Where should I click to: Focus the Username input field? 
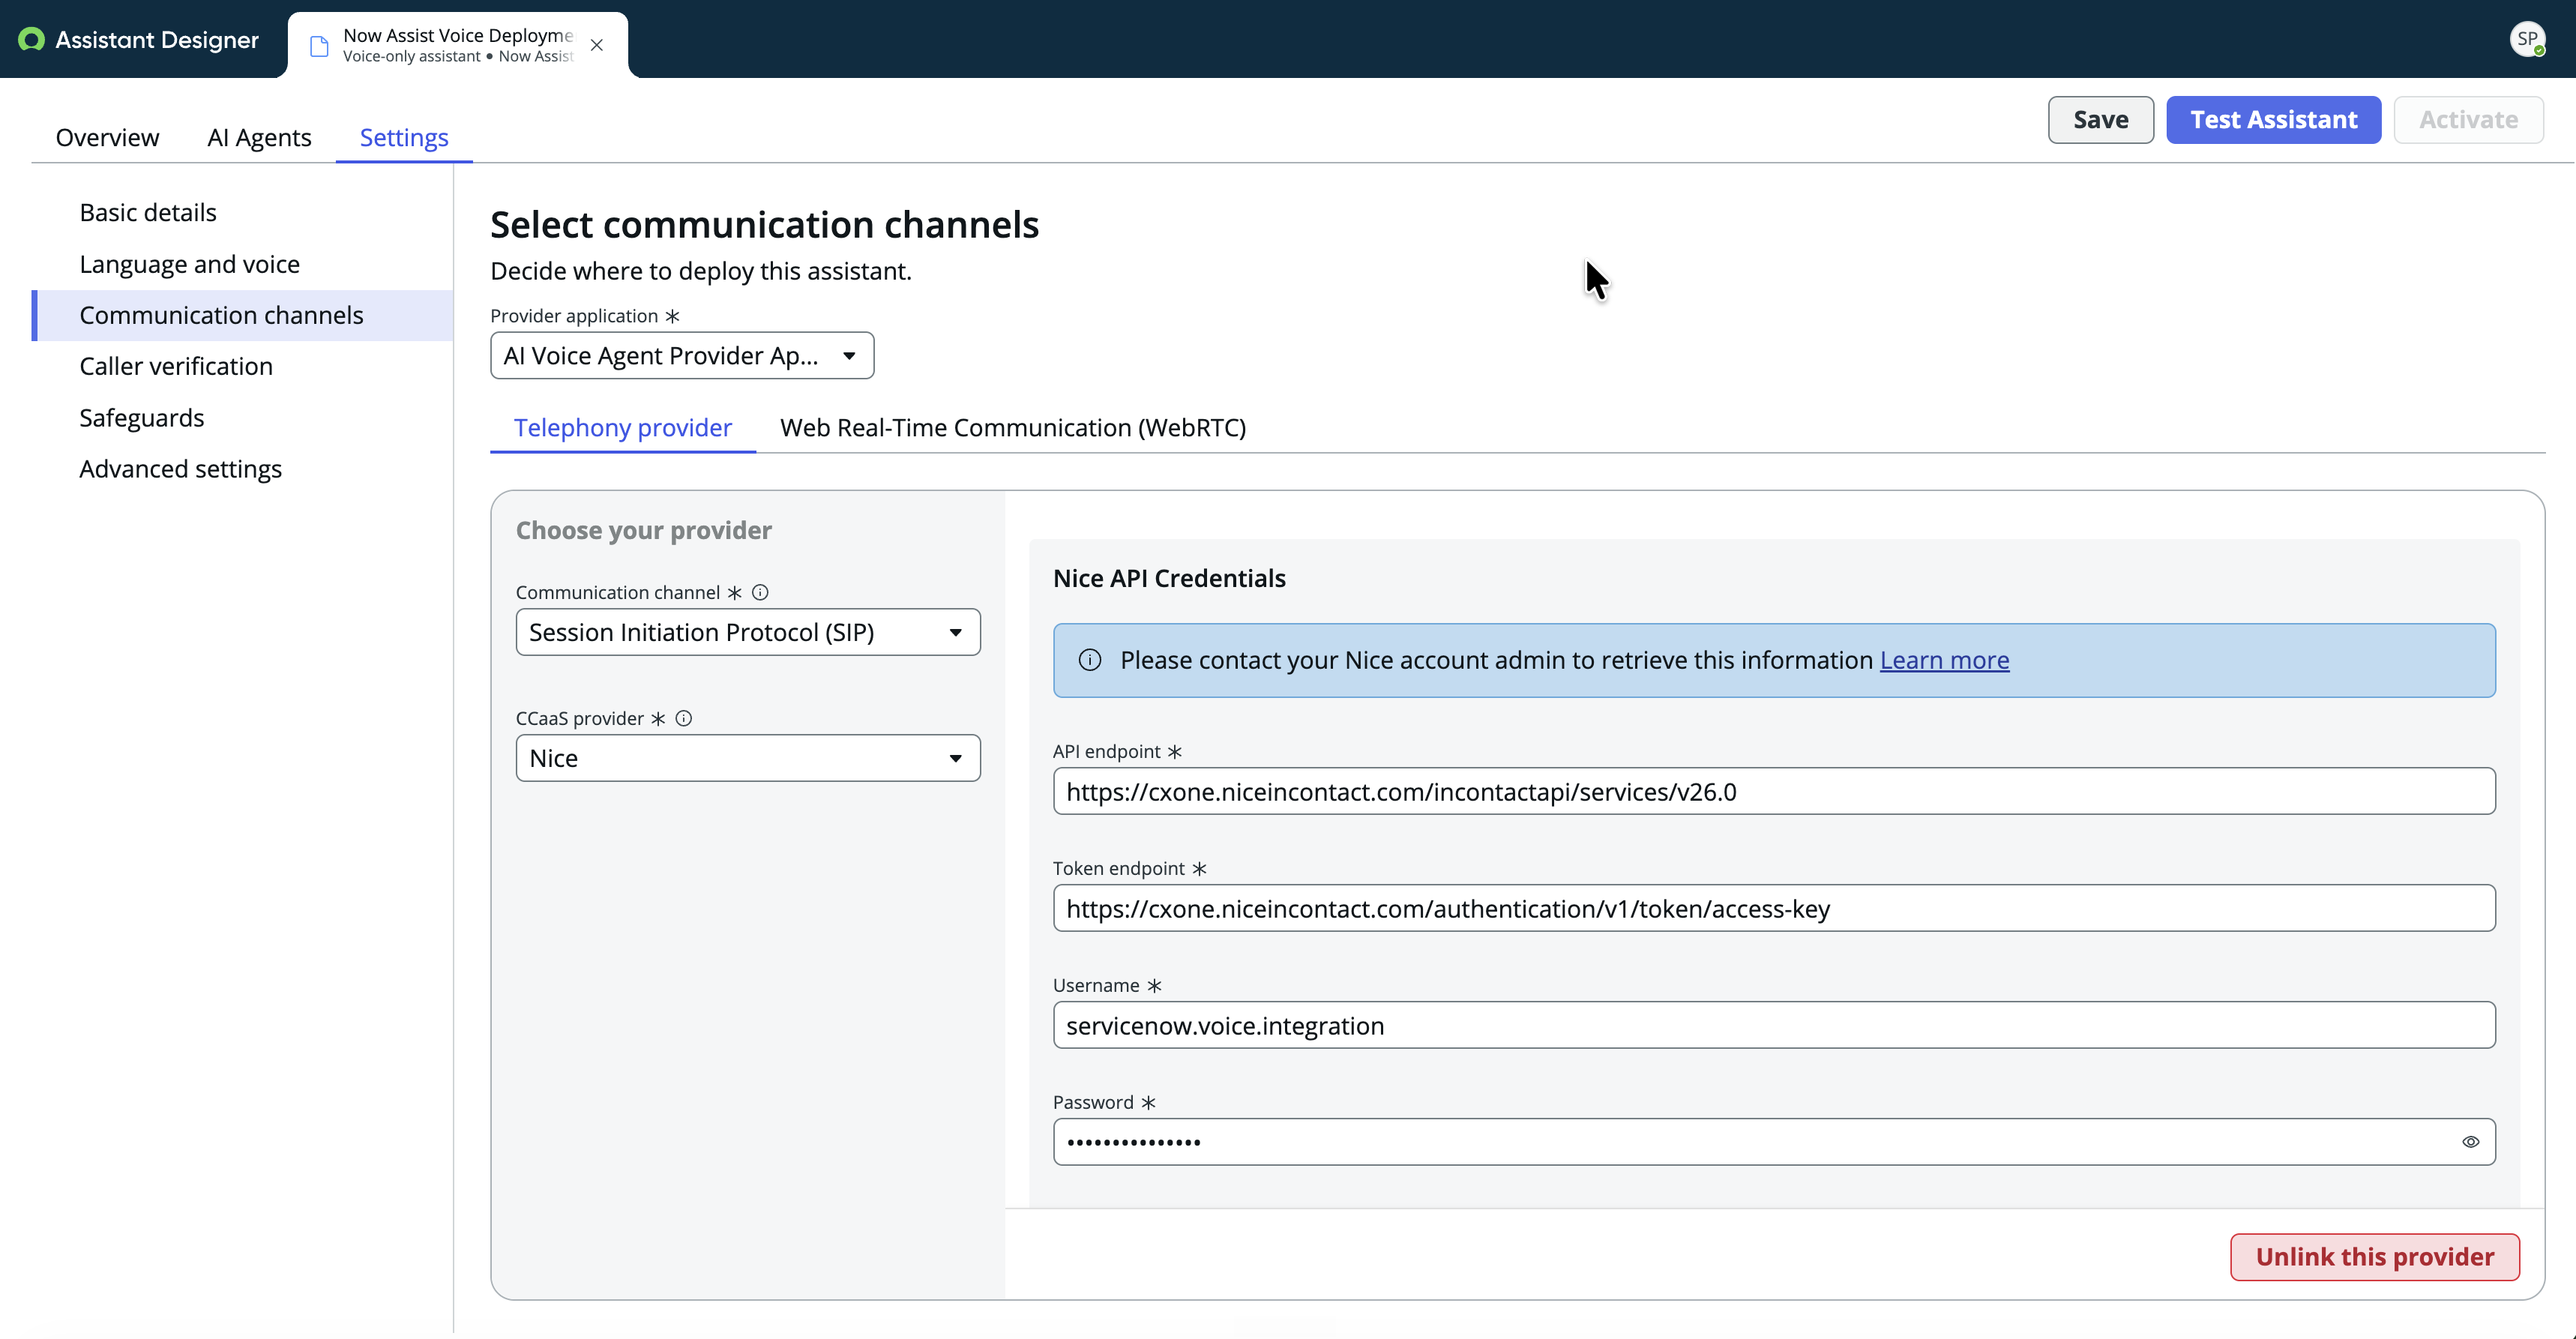coord(1774,1025)
